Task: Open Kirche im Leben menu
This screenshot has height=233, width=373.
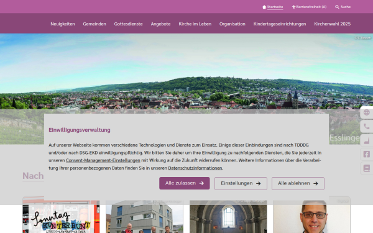Action: pyautogui.click(x=195, y=24)
